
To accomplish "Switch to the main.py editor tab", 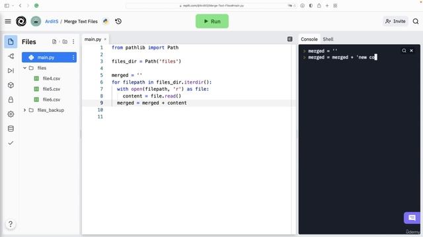I will (93, 39).
